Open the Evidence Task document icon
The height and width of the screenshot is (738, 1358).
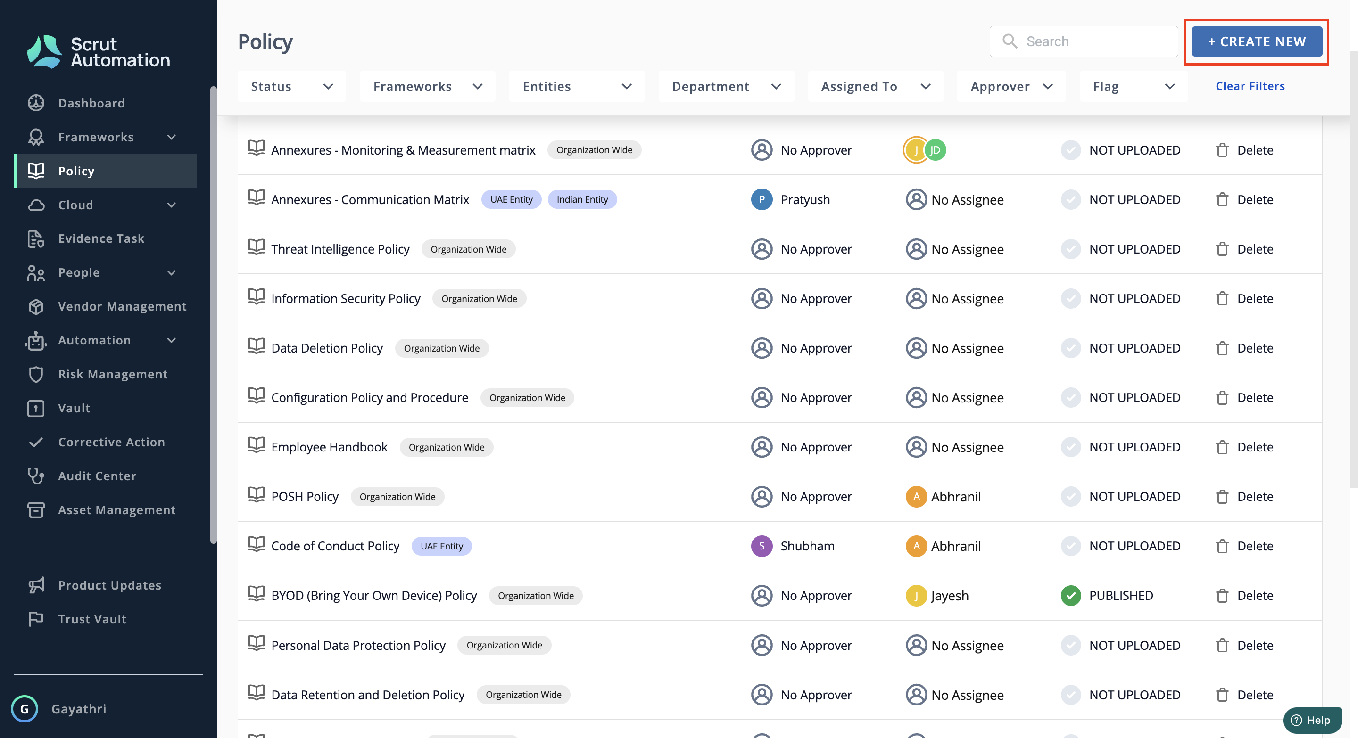(x=36, y=238)
